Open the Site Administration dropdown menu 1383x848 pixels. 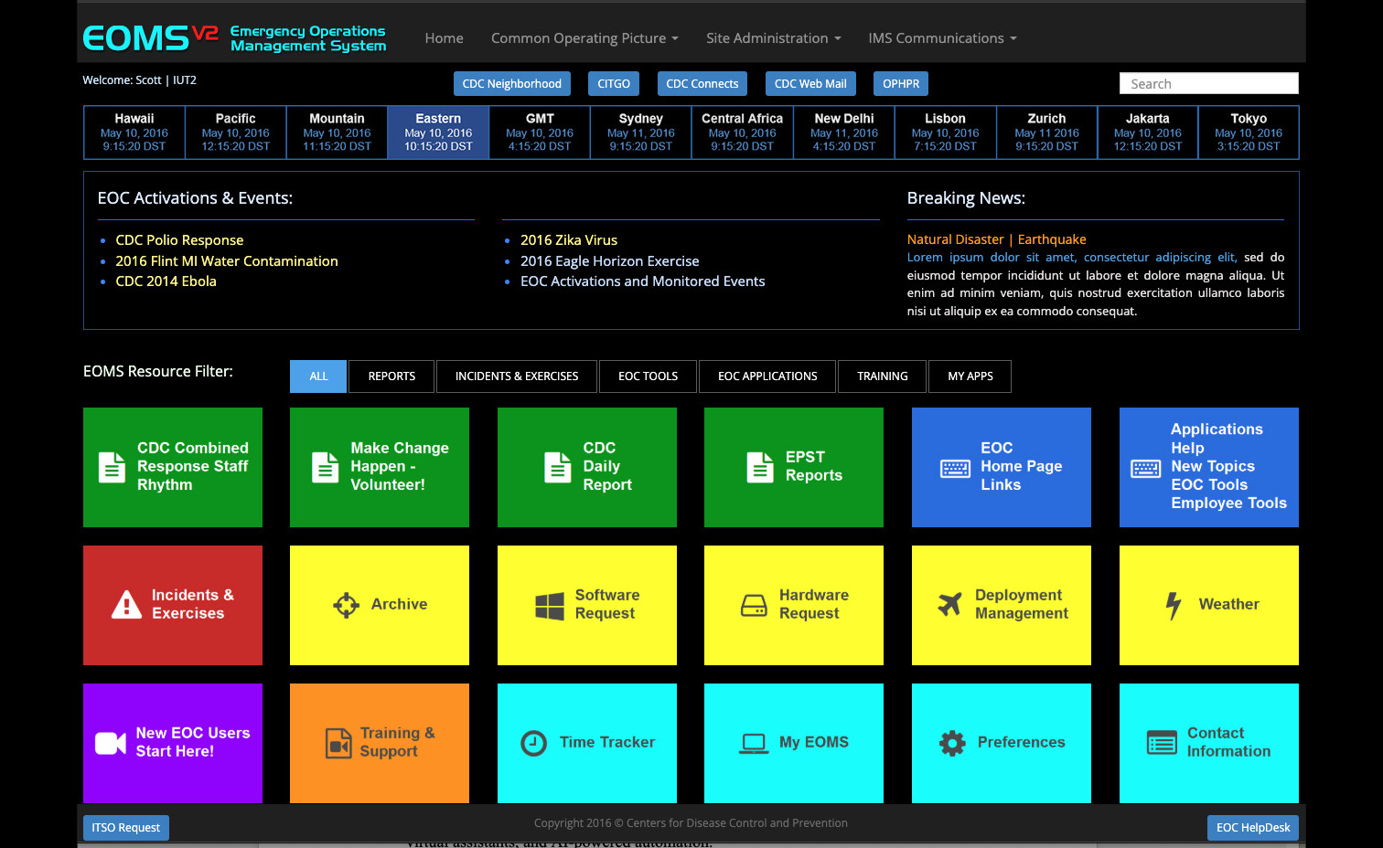(773, 38)
